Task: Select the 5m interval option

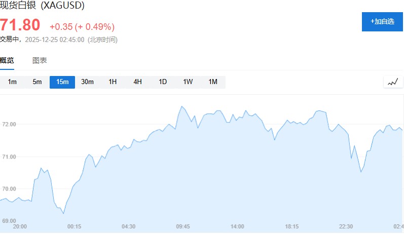Action: pyautogui.click(x=37, y=82)
